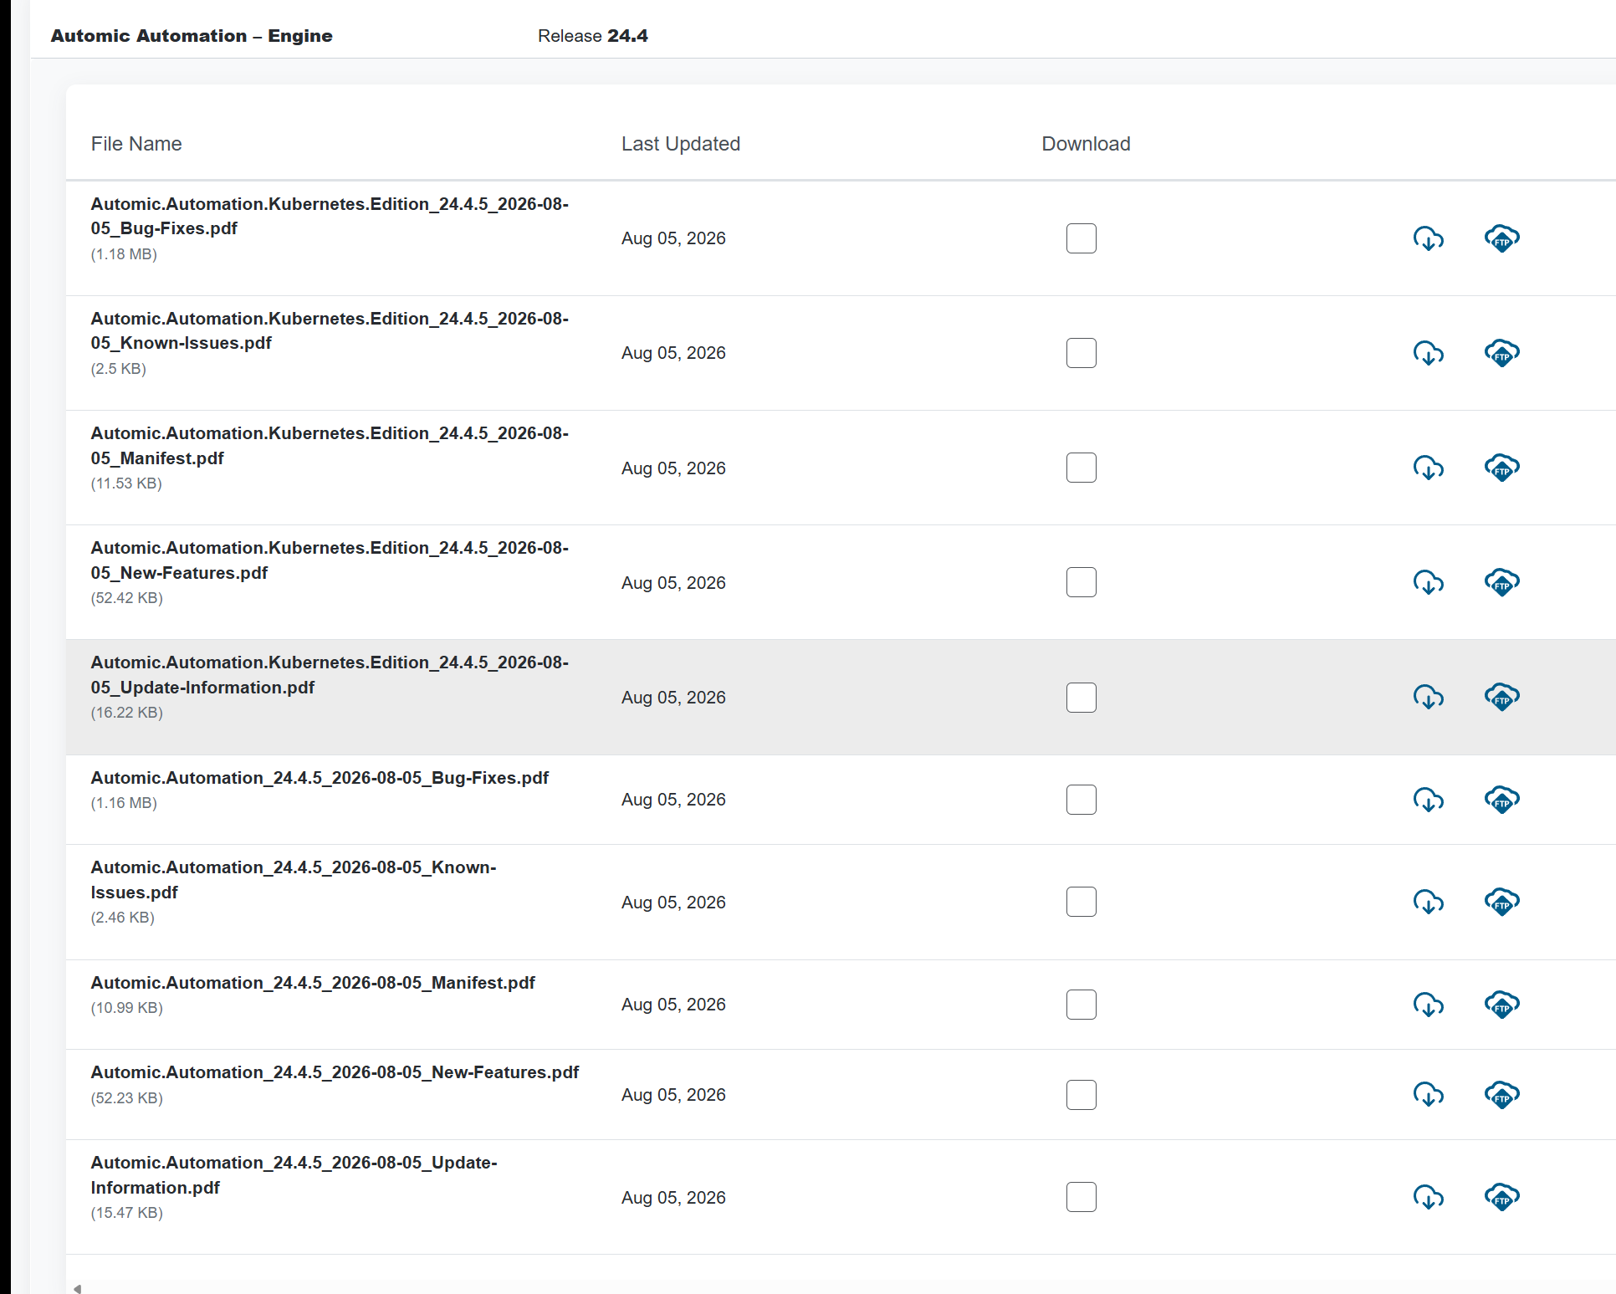
Task: Open Automic.Automation_24.4.5_2026-08-05_Update-Information.pdf file name
Action: point(294,1175)
